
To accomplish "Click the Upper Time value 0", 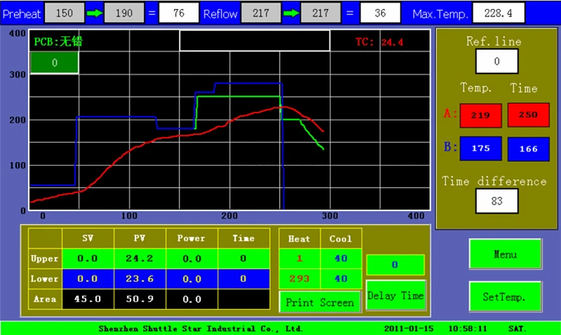I will (x=243, y=258).
